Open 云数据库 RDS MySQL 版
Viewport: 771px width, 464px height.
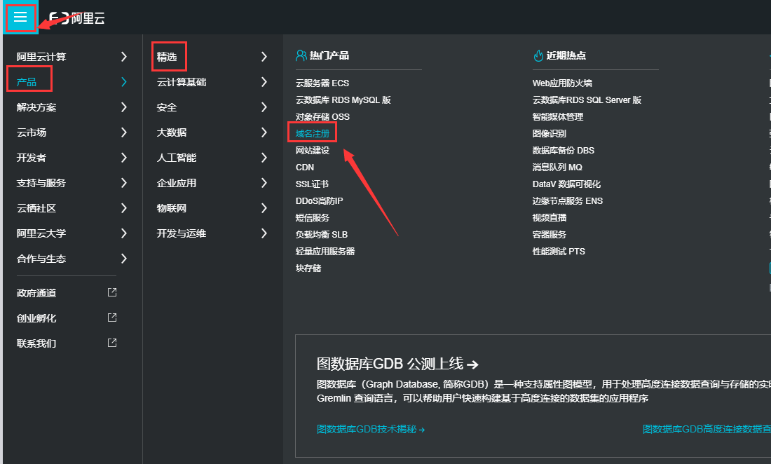(343, 100)
